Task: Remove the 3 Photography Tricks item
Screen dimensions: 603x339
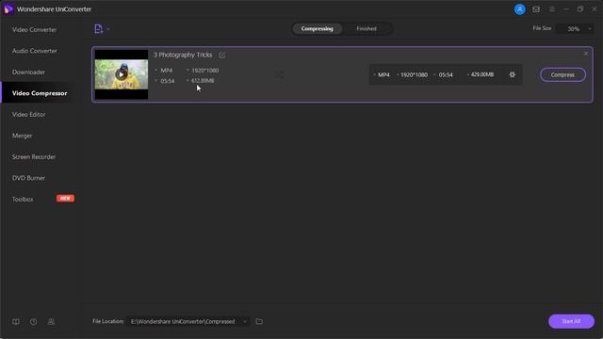Action: [x=585, y=54]
